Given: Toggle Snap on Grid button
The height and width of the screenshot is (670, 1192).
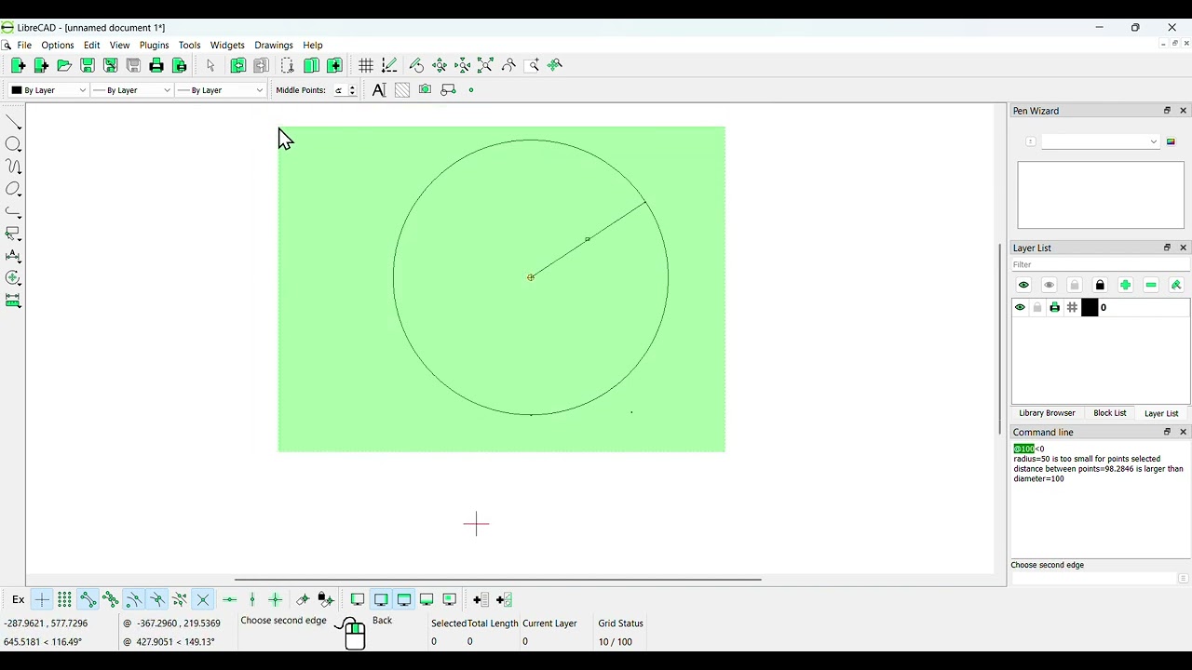Looking at the screenshot, I should (x=64, y=600).
